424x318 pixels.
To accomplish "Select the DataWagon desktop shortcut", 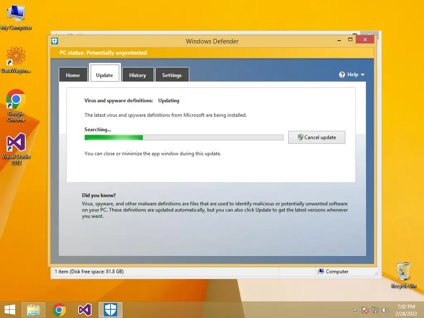I will (x=16, y=60).
